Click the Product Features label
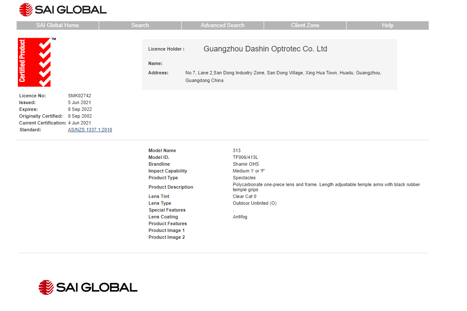 [168, 224]
